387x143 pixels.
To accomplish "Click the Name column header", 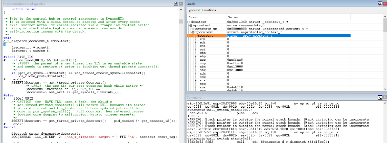I will (x=206, y=17).
